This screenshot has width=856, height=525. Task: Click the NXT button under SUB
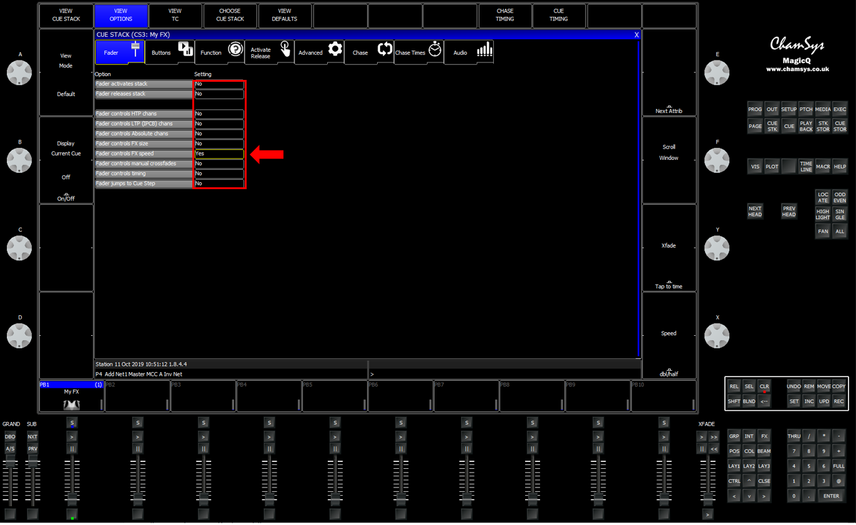(x=32, y=437)
